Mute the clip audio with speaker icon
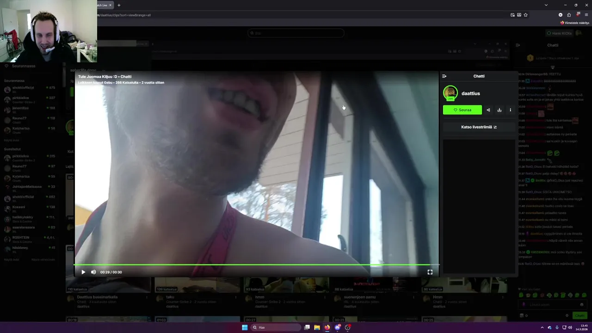This screenshot has width=592, height=333. point(93,272)
